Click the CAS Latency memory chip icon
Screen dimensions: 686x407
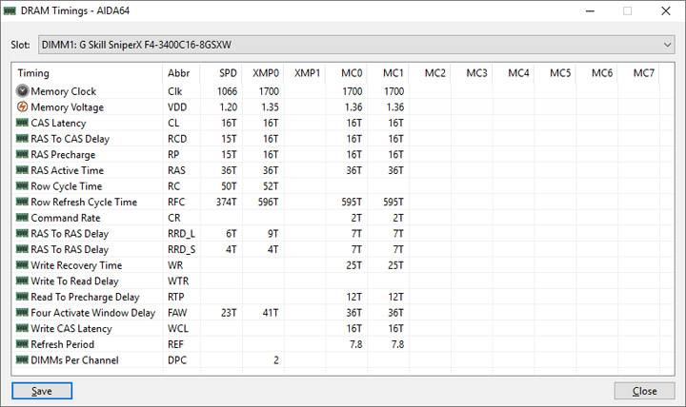click(x=22, y=123)
